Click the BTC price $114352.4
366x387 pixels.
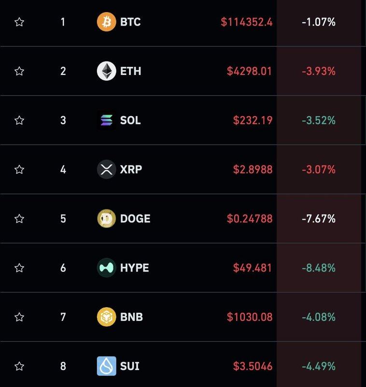tap(247, 22)
